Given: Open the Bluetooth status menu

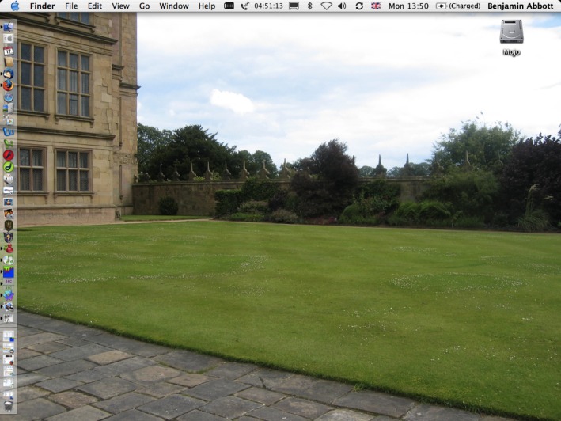Looking at the screenshot, I should [310, 6].
